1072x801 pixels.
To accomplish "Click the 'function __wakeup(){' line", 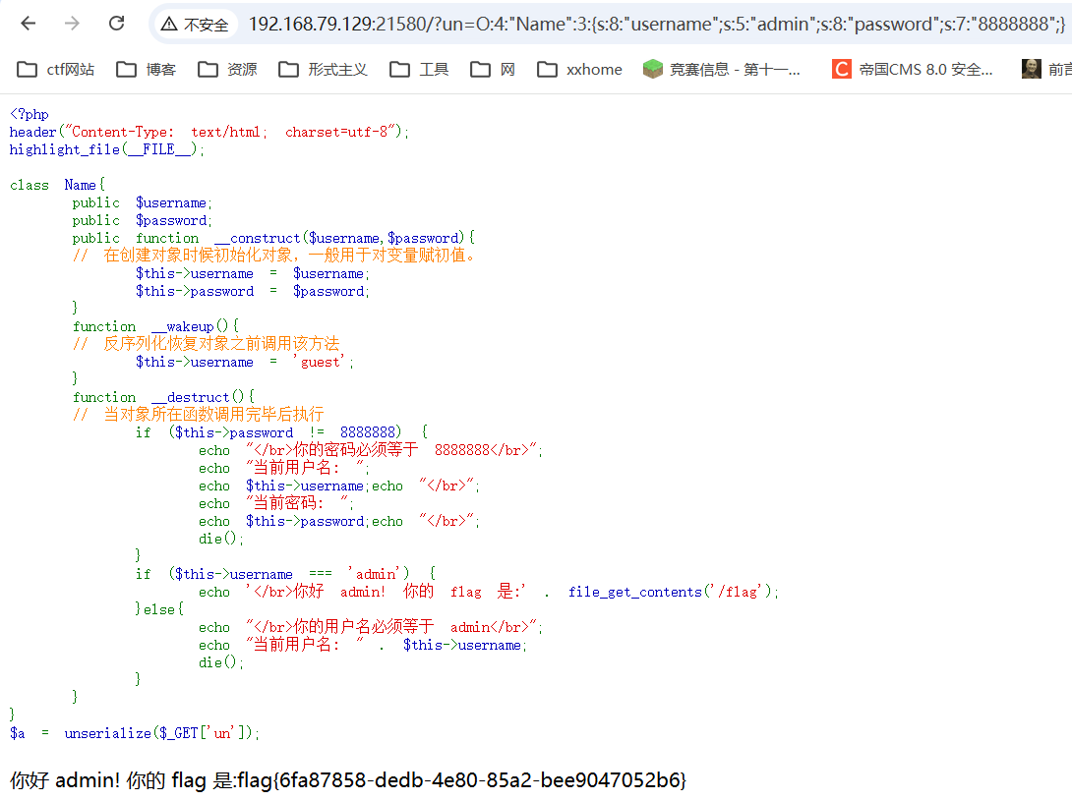I will pyautogui.click(x=155, y=326).
